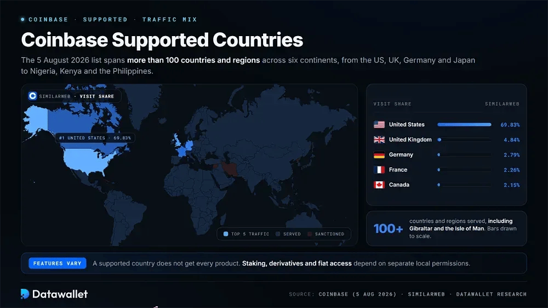Click the VISIT SHARE panel header
The image size is (548, 308).
coord(392,104)
